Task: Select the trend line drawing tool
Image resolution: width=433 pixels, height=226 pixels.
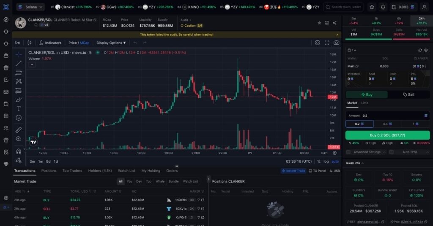Action: [19, 64]
